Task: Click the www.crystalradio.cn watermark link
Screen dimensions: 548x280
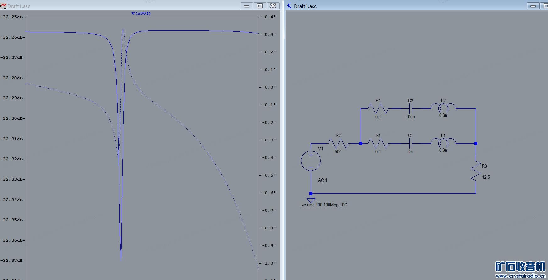Action: pos(520,276)
